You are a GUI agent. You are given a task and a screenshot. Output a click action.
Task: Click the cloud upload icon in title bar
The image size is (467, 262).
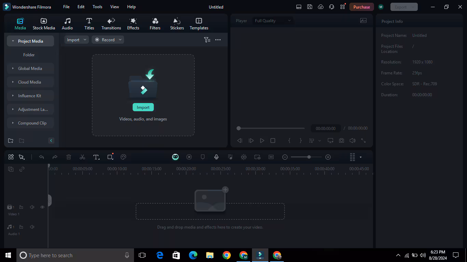(321, 7)
